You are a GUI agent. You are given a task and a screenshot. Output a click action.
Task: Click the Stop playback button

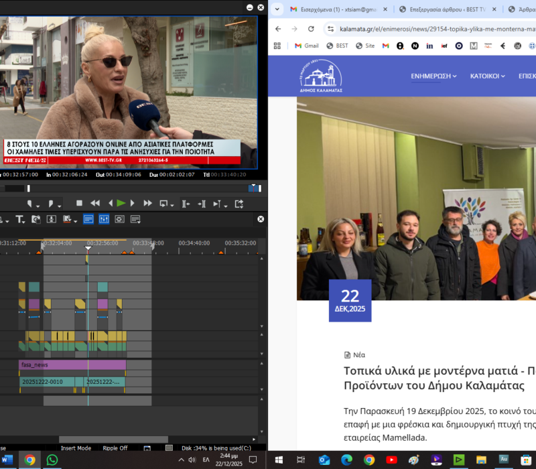[79, 203]
